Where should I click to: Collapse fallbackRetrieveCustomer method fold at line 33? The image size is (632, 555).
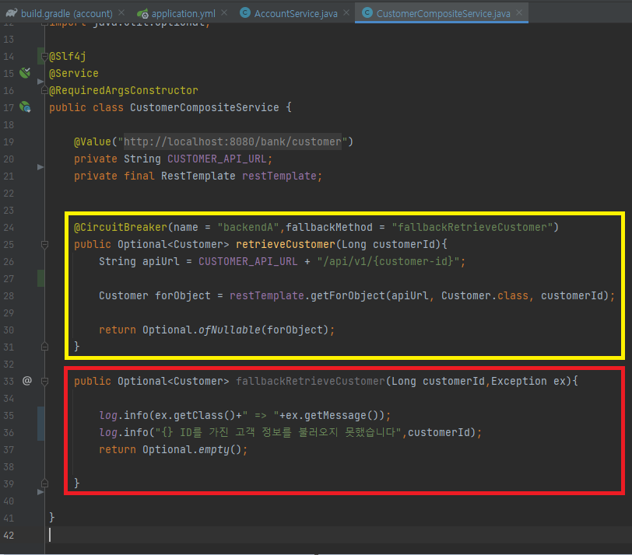click(x=44, y=381)
